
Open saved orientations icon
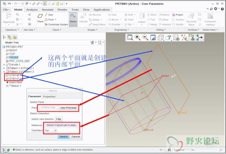[168, 38]
